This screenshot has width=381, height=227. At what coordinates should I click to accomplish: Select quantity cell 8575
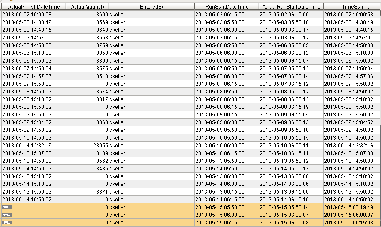point(87,68)
